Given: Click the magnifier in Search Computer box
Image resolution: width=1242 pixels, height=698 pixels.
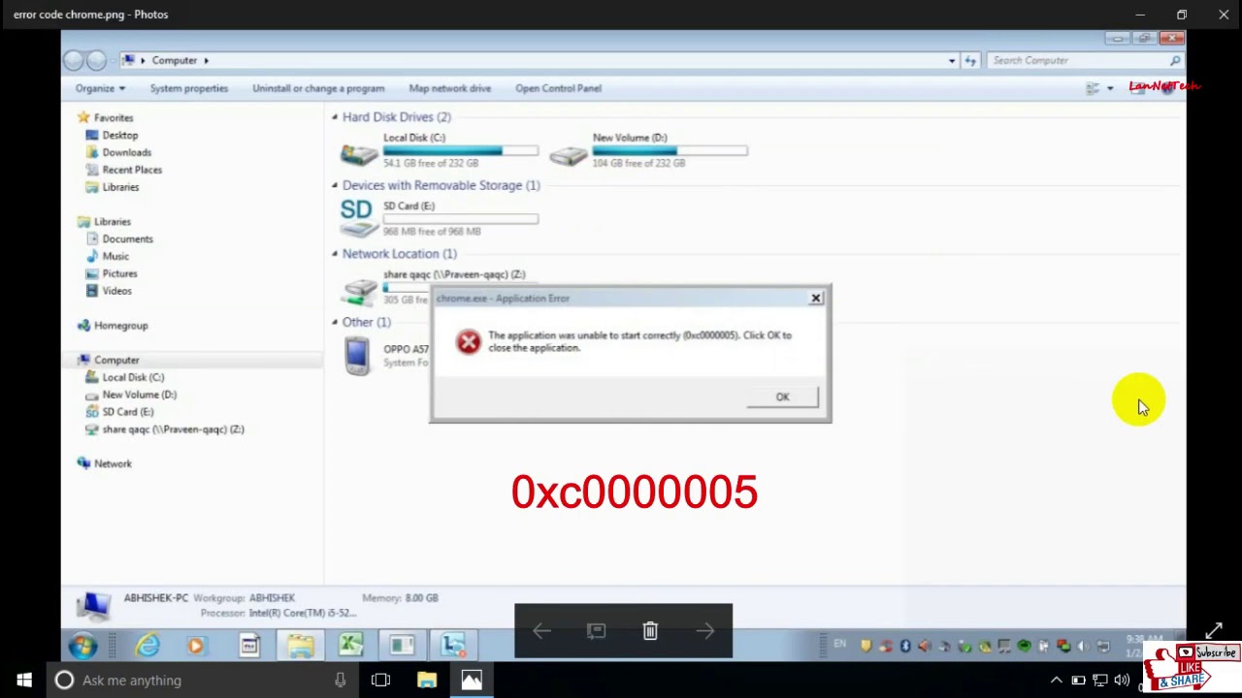Looking at the screenshot, I should 1174,60.
